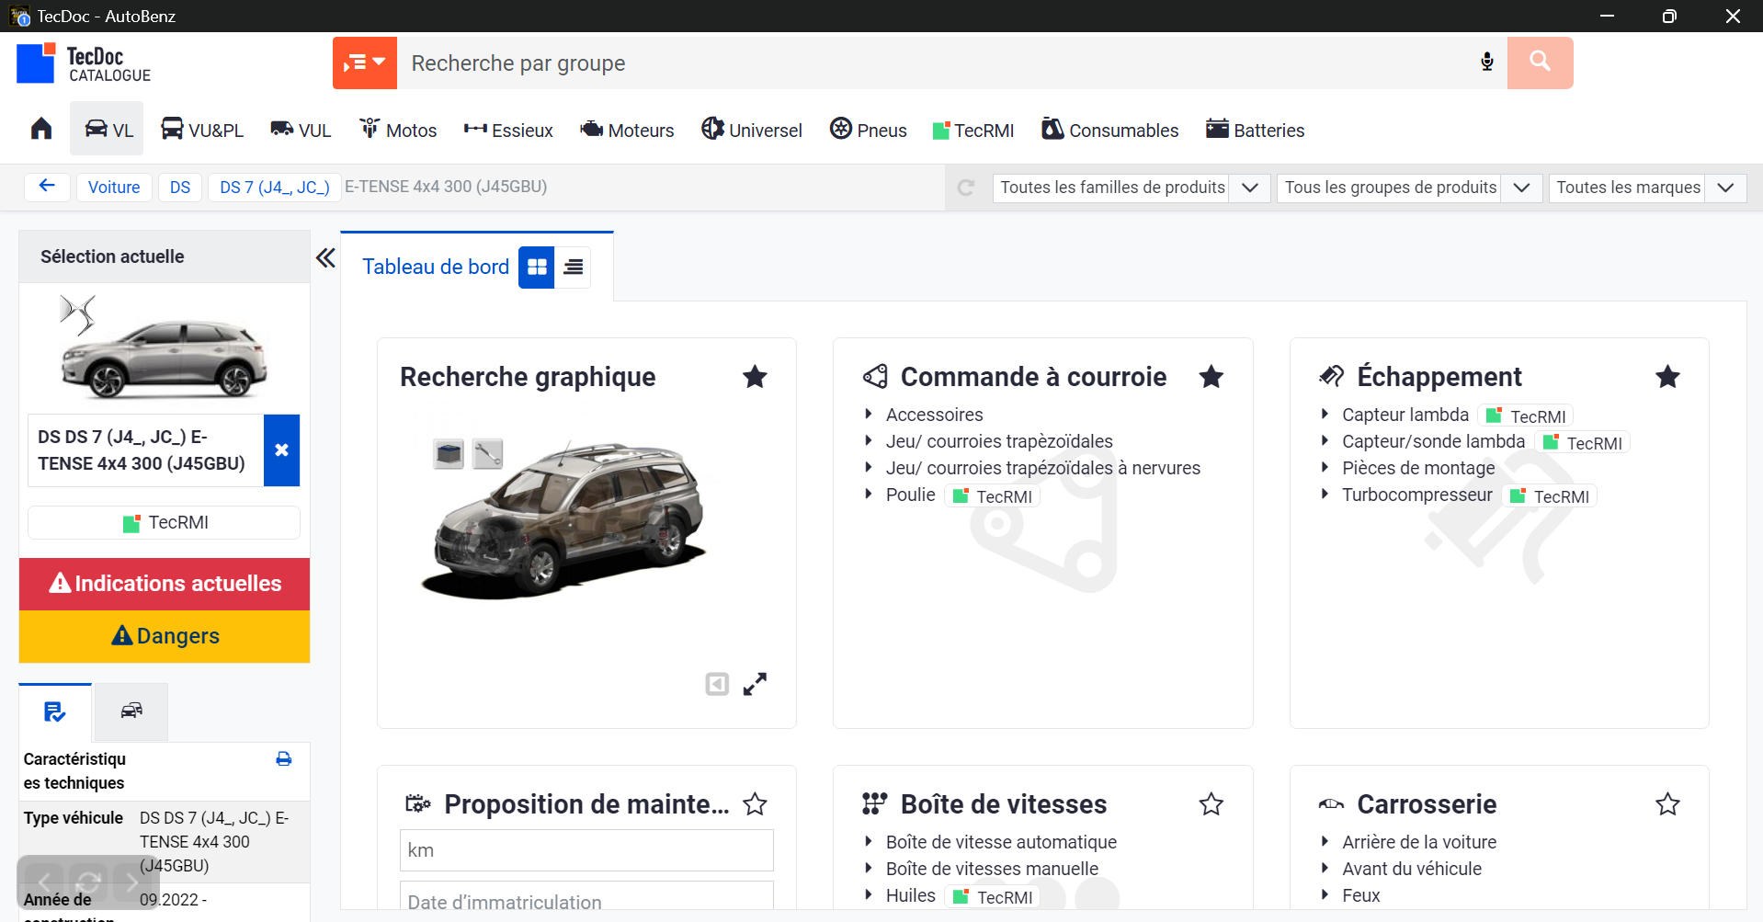Click the microphone voice search icon
Viewport: 1763px width, 922px height.
[x=1487, y=63]
